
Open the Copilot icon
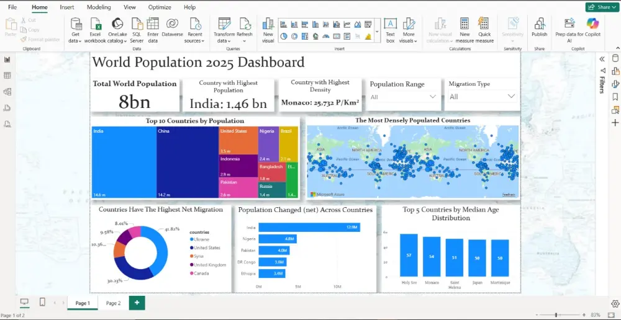pyautogui.click(x=593, y=24)
